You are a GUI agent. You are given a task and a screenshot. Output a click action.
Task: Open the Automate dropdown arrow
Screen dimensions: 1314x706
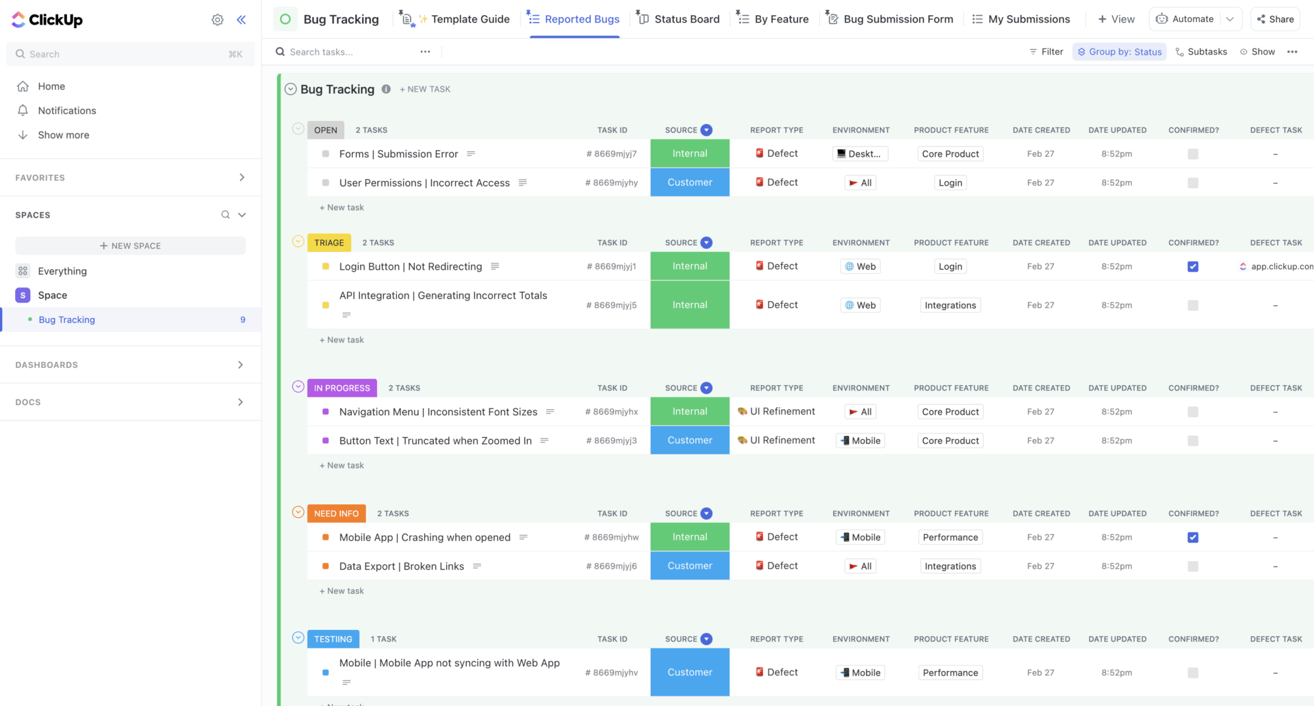tap(1231, 18)
